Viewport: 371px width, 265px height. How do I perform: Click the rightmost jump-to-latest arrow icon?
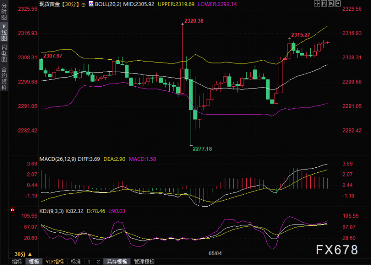[338, 3]
